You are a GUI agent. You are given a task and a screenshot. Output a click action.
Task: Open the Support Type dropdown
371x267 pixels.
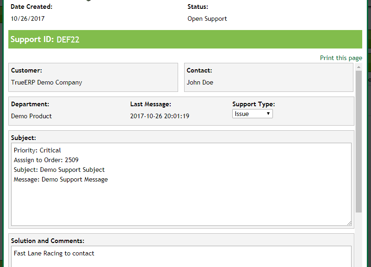(x=252, y=114)
